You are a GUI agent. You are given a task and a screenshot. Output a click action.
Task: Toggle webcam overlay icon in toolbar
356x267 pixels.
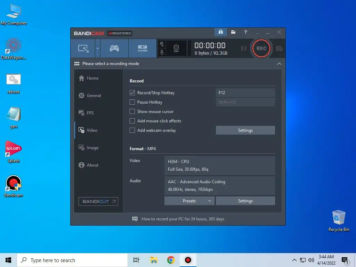coord(176,48)
